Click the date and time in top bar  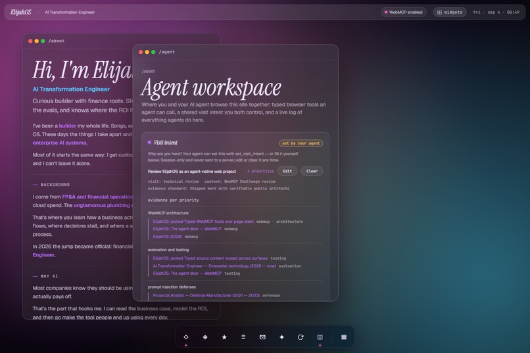496,12
